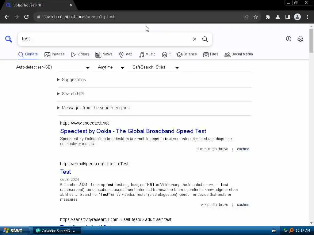Switch to the General category
The image size is (314, 235).
point(28,54)
